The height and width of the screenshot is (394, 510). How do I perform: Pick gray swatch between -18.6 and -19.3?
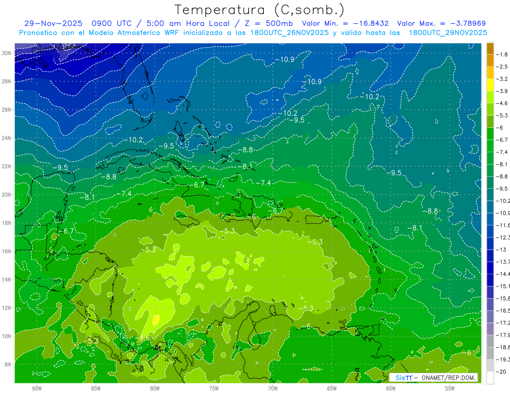490,353
